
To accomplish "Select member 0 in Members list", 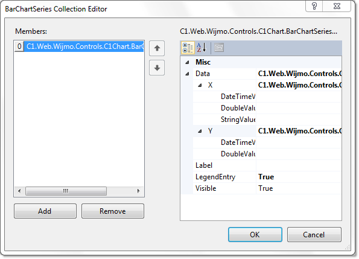I will tap(79, 46).
